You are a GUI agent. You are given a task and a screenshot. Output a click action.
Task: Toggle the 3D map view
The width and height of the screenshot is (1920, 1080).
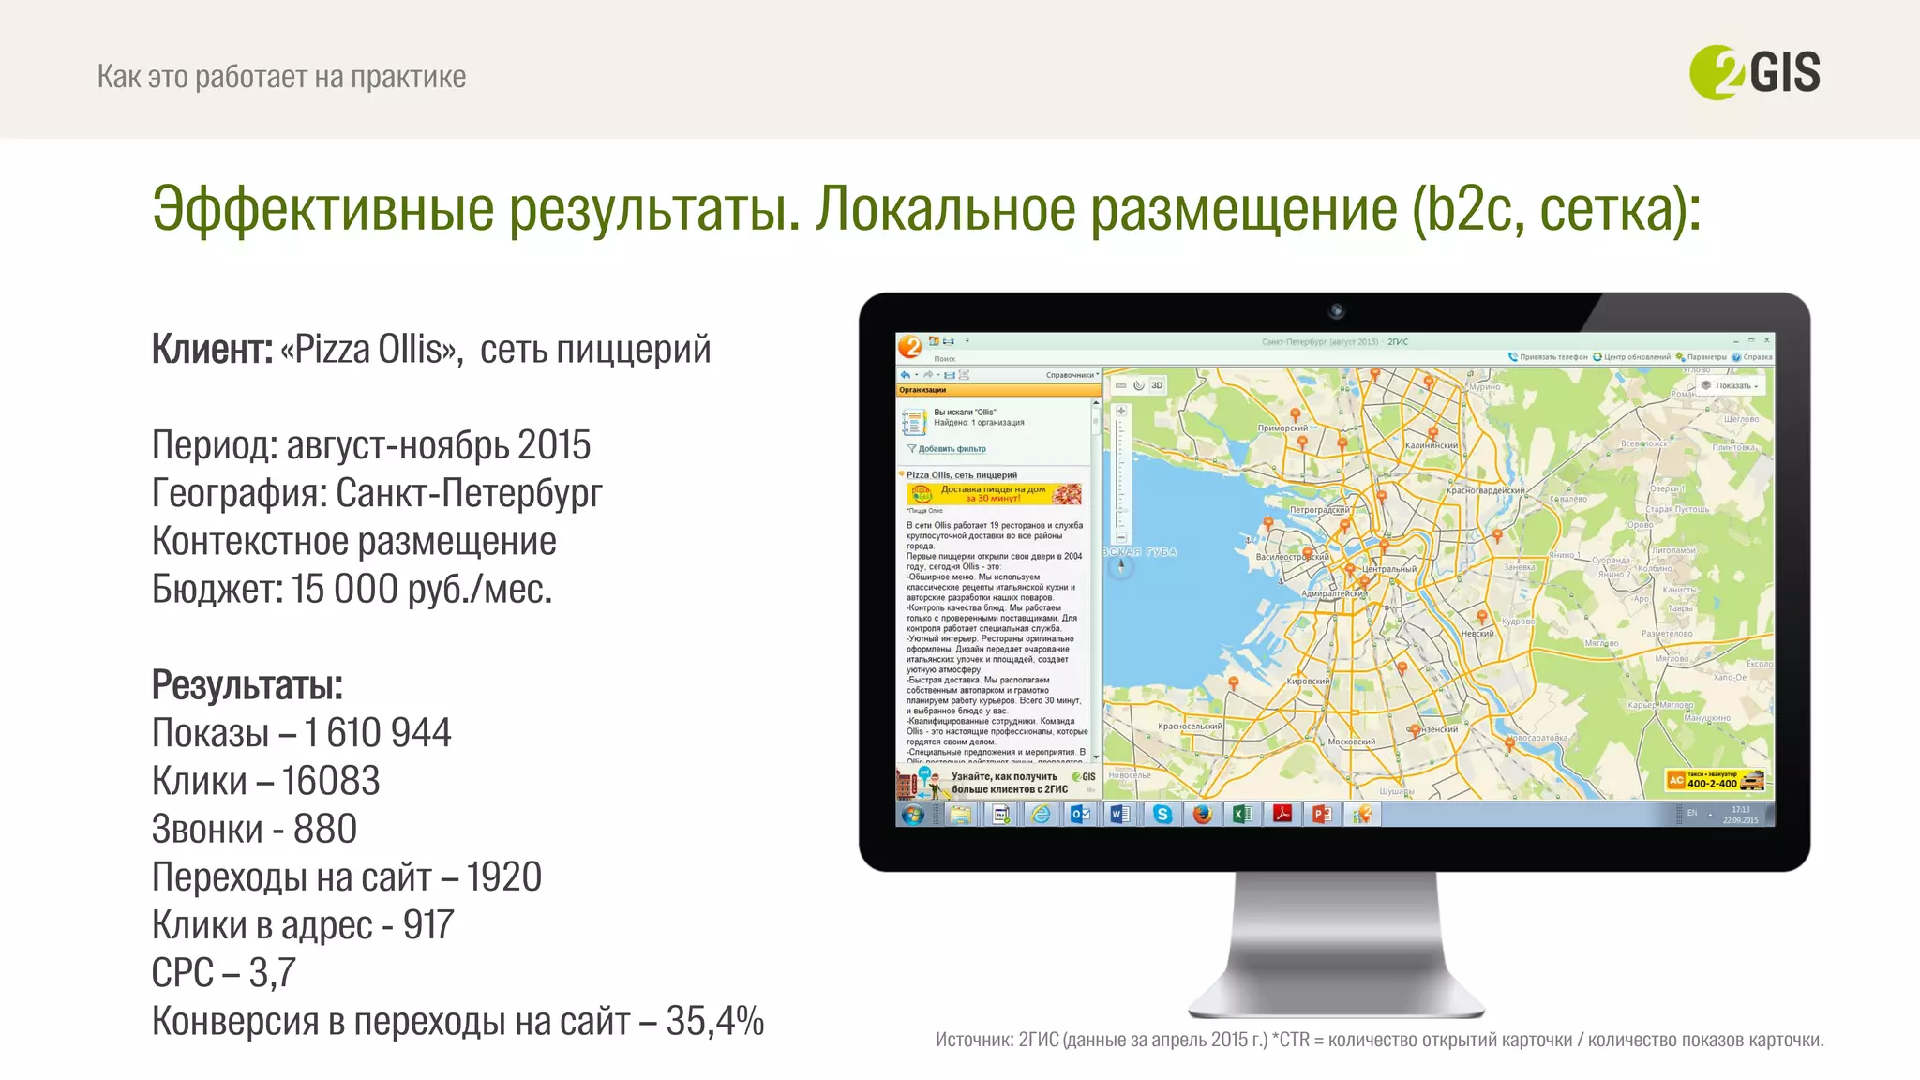click(x=1157, y=385)
